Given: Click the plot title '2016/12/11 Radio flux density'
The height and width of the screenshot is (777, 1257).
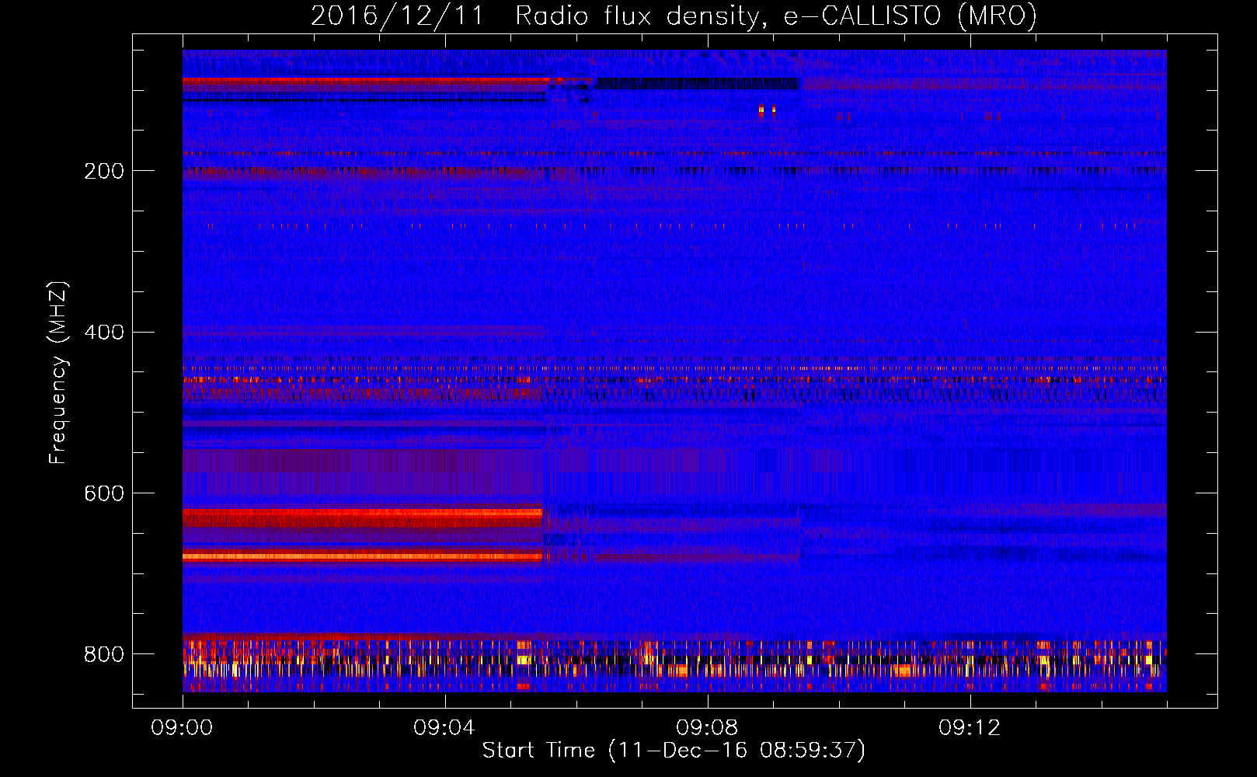Looking at the screenshot, I should 674,16.
